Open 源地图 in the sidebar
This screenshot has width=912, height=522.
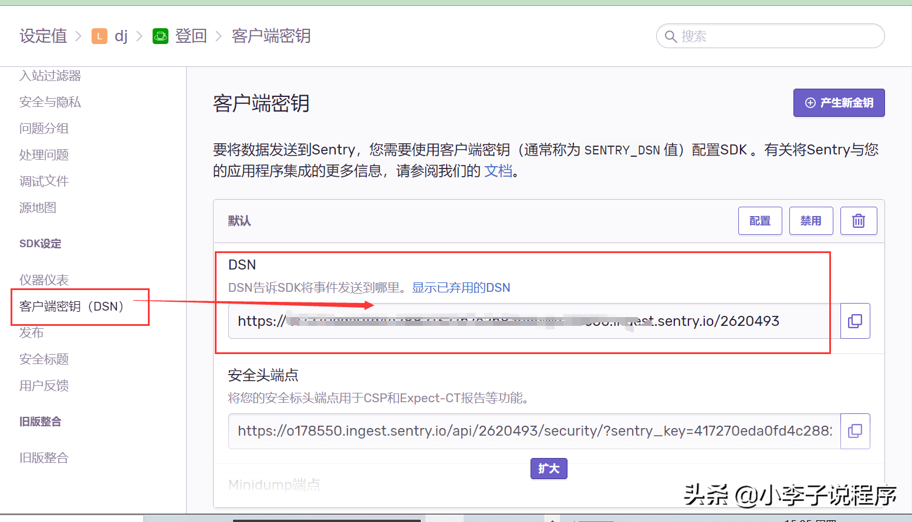pos(38,208)
